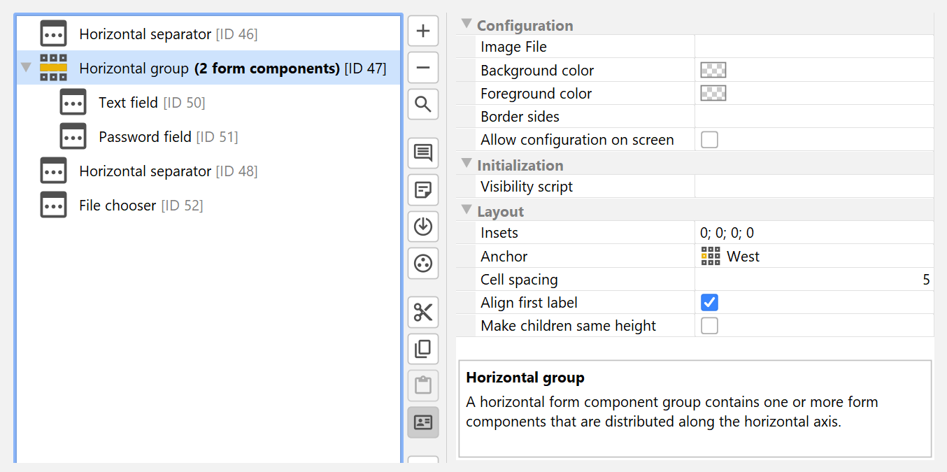Click the Cell spacing value field

[x=814, y=280]
